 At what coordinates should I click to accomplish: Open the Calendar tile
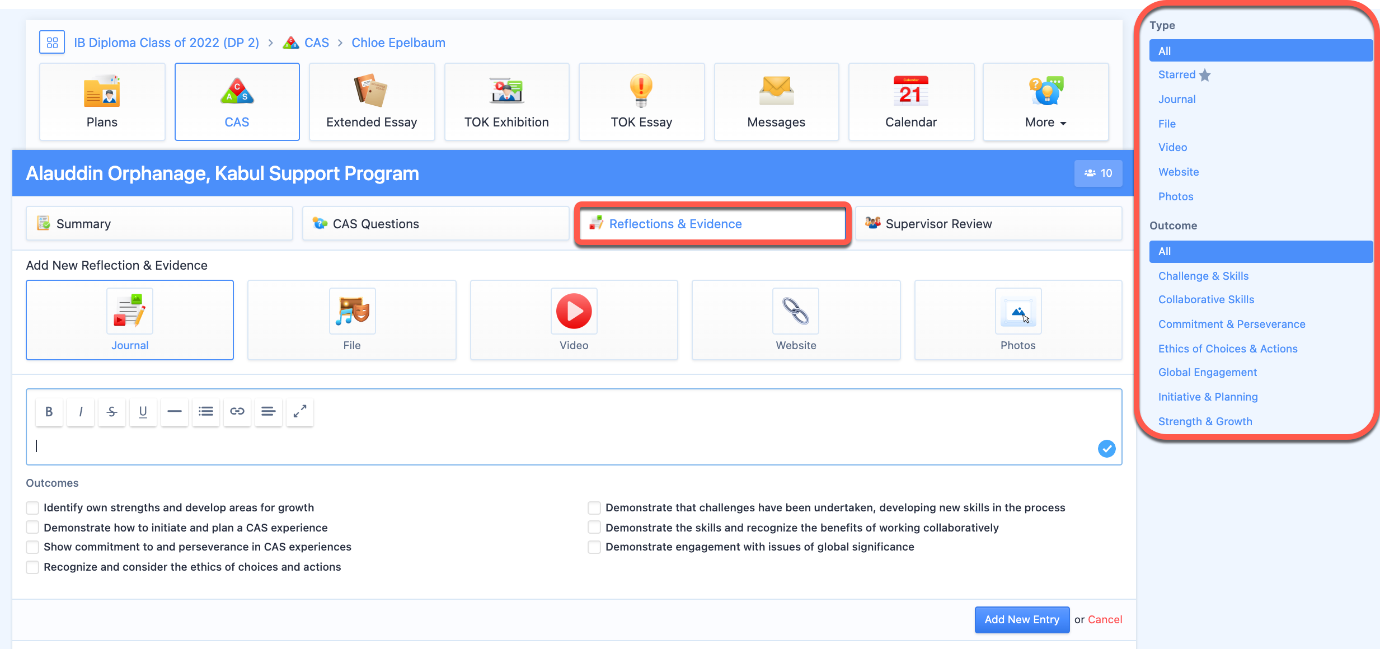(911, 102)
